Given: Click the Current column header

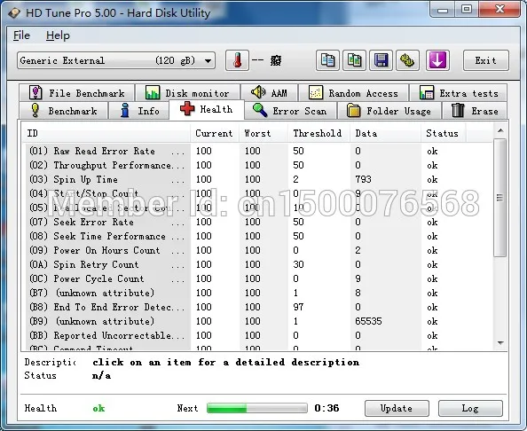Looking at the screenshot, I should point(215,133).
